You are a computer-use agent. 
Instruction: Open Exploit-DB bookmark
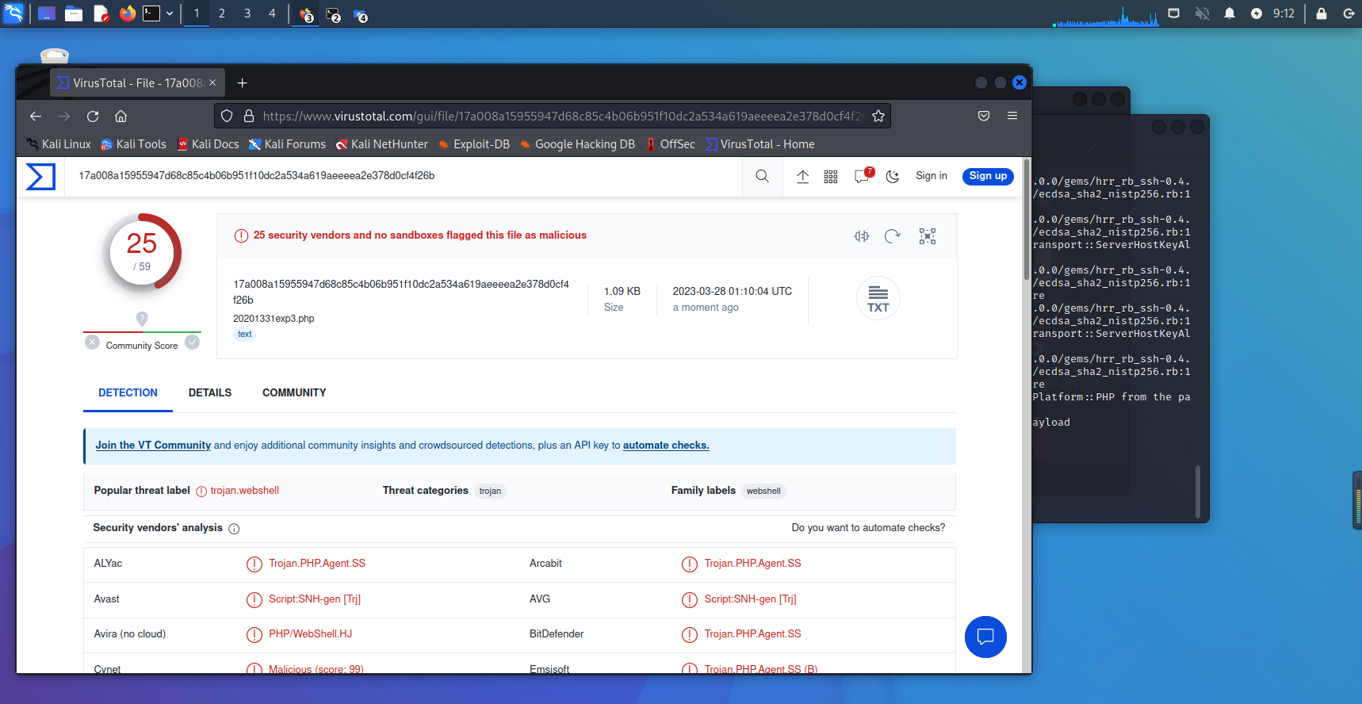point(473,144)
